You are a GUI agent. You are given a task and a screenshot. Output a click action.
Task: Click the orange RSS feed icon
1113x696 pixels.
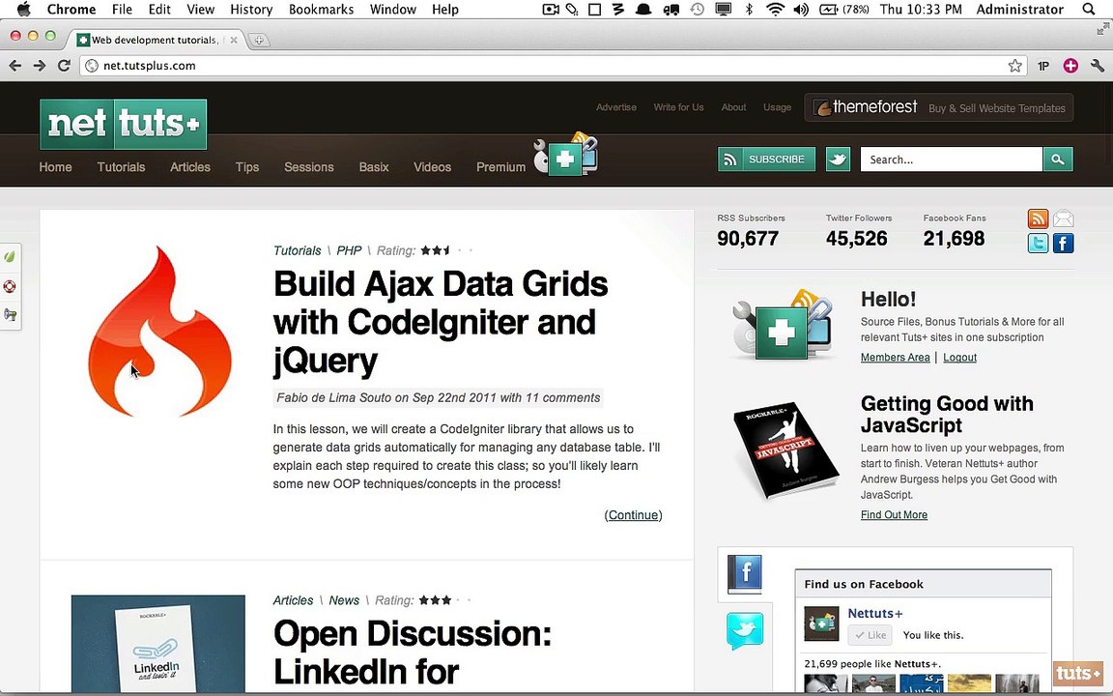click(1038, 218)
